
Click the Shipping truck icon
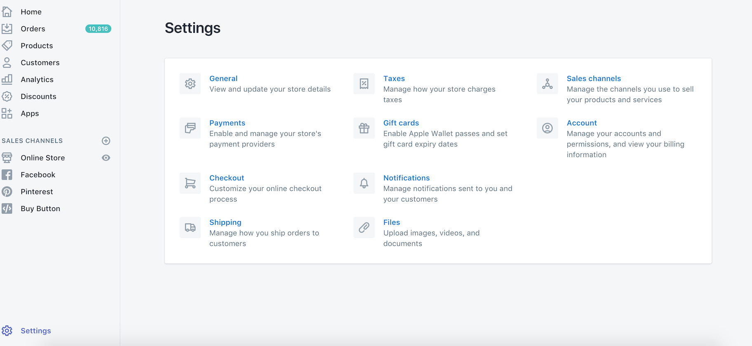[190, 228]
